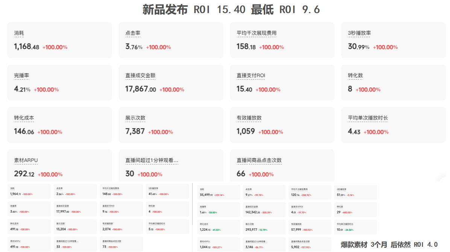The width and height of the screenshot is (450, 252).
Task: Select the 完播率 value 3.80%
Action: point(14,211)
